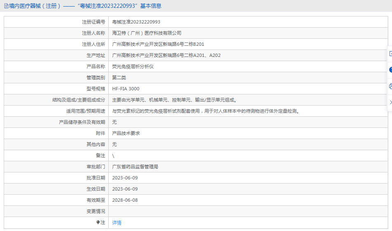Click the lightbulb icon beside the 注 label
This screenshot has height=231, width=392.
coord(98,222)
